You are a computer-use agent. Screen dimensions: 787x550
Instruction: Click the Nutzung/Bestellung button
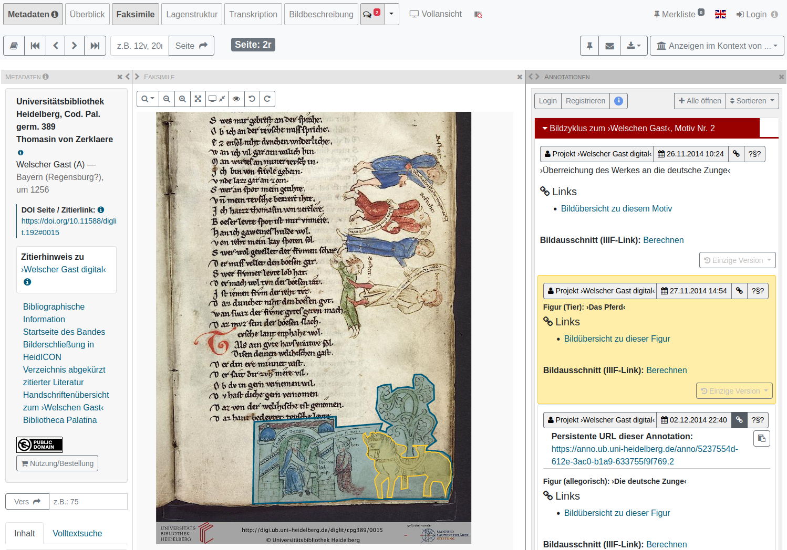(57, 463)
